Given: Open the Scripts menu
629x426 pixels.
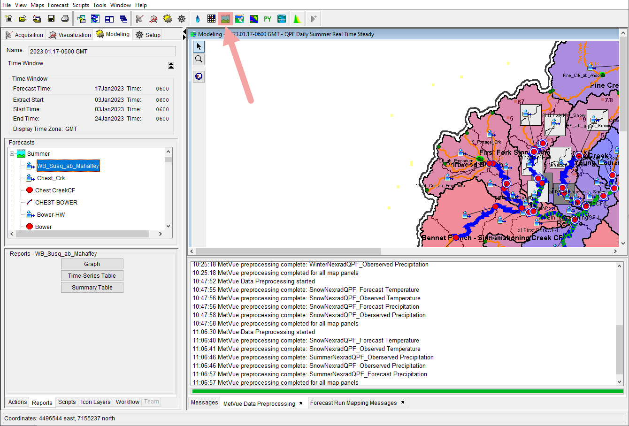Looking at the screenshot, I should click(81, 5).
